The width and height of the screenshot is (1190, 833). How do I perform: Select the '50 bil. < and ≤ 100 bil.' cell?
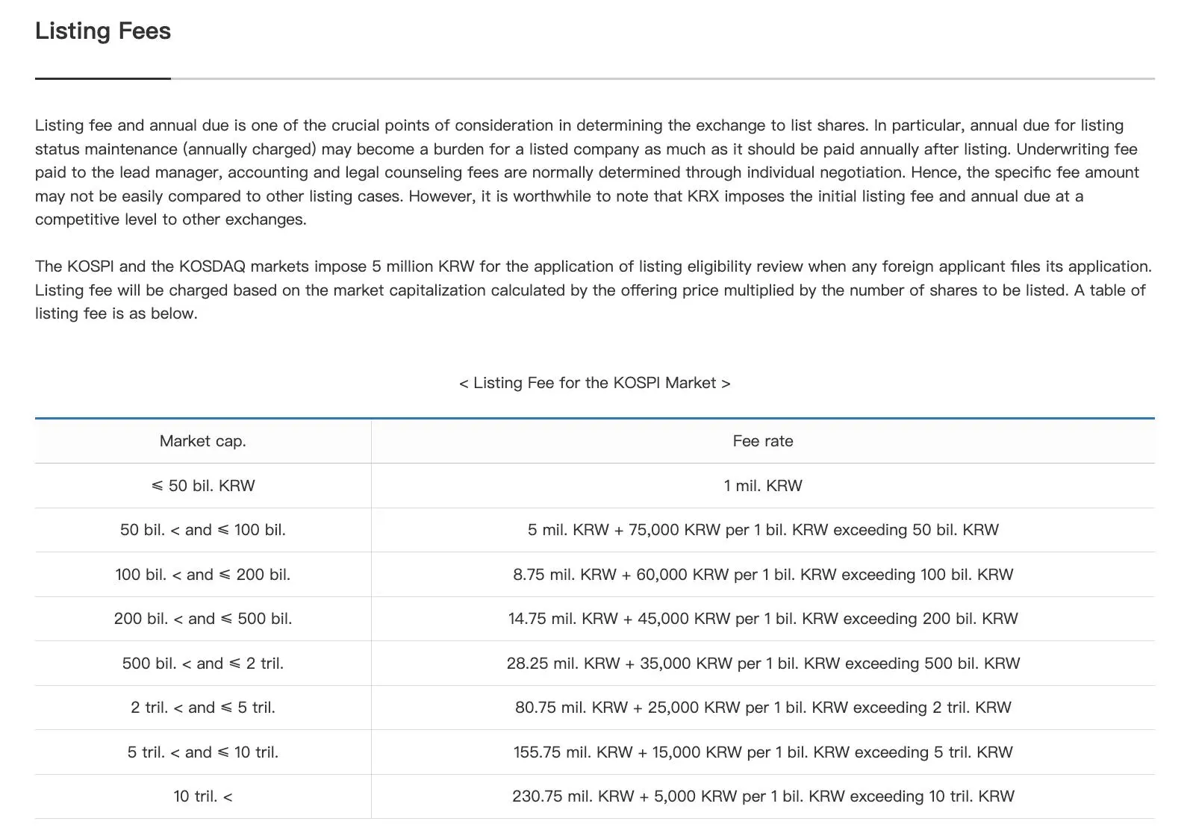pyautogui.click(x=203, y=530)
